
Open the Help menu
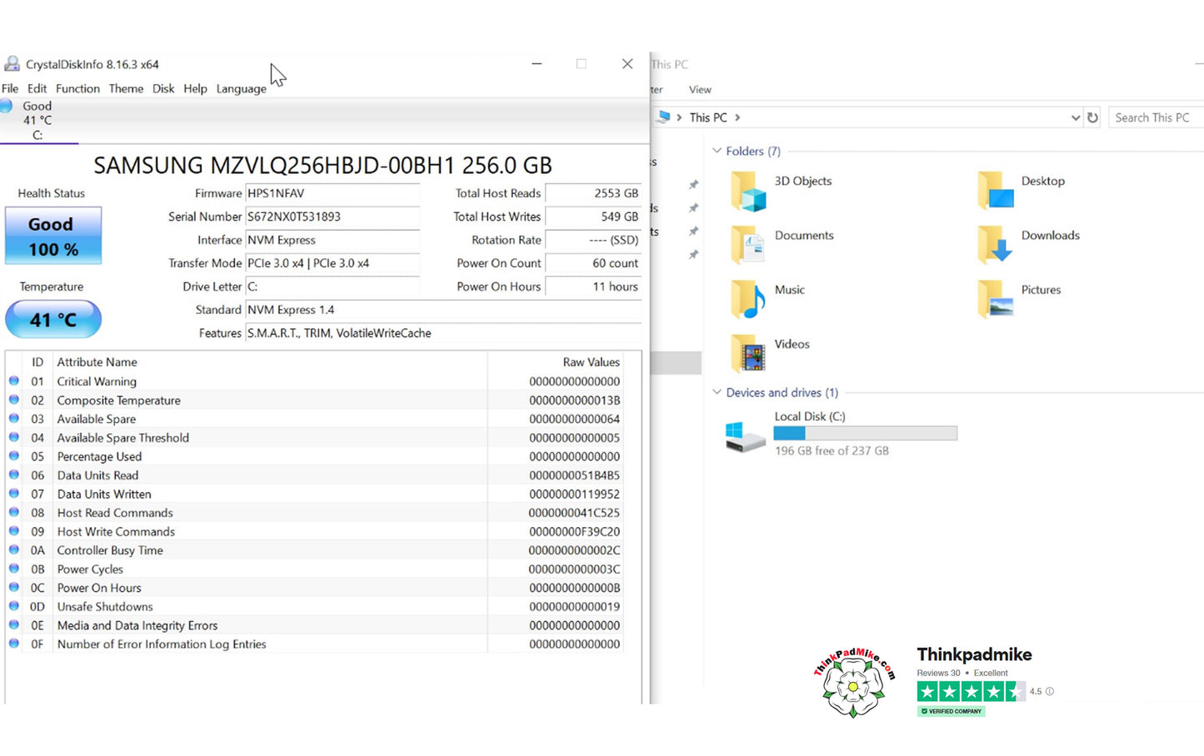[195, 88]
